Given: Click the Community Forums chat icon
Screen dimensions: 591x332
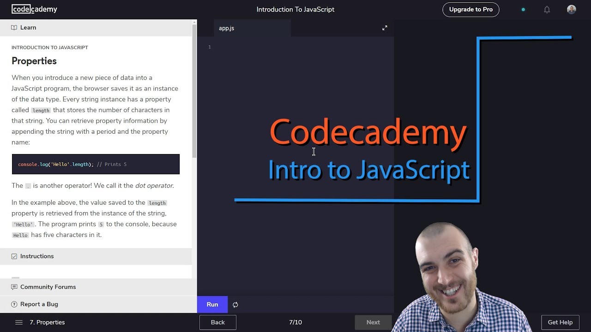Looking at the screenshot, I should (x=14, y=287).
